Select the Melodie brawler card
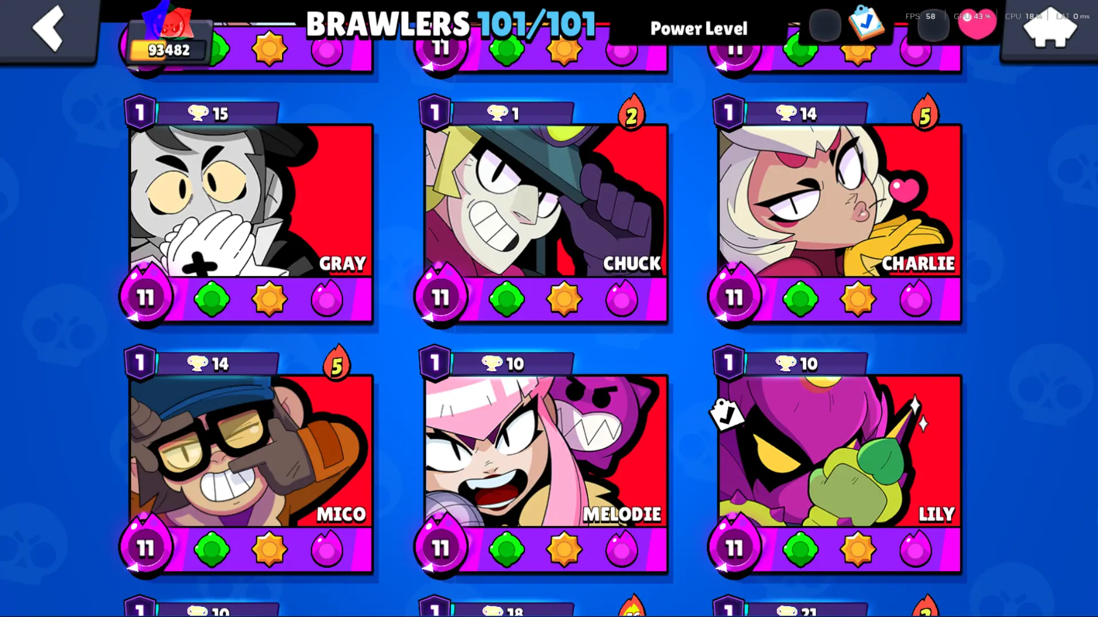 (x=546, y=451)
